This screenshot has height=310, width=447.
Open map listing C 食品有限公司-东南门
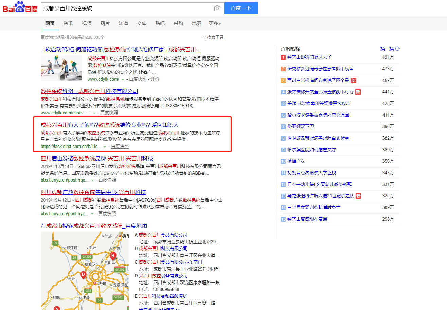click(x=170, y=262)
